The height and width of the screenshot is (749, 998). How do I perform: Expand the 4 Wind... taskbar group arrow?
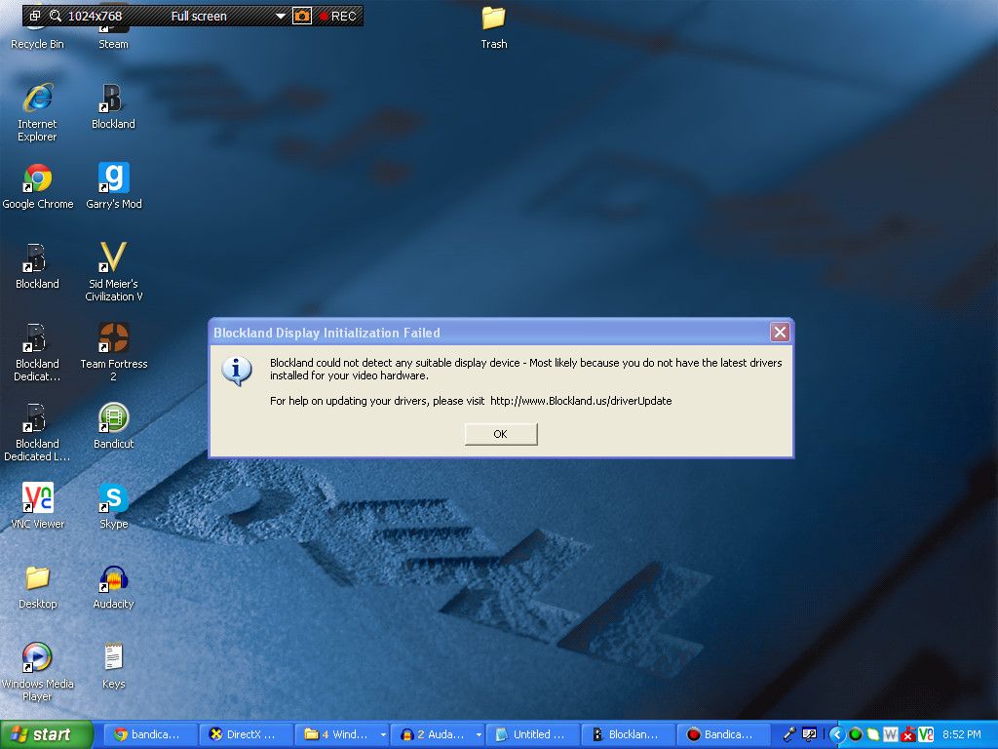coord(383,735)
